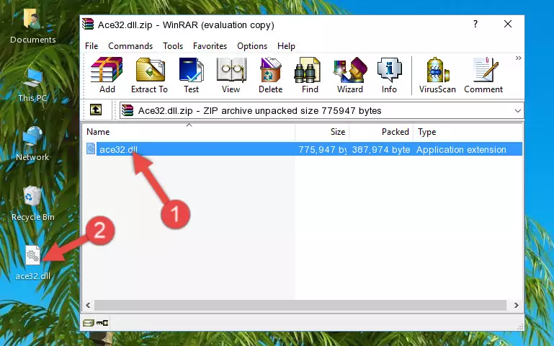Click the 775,947 size value
The height and width of the screenshot is (346, 554).
[x=322, y=149]
